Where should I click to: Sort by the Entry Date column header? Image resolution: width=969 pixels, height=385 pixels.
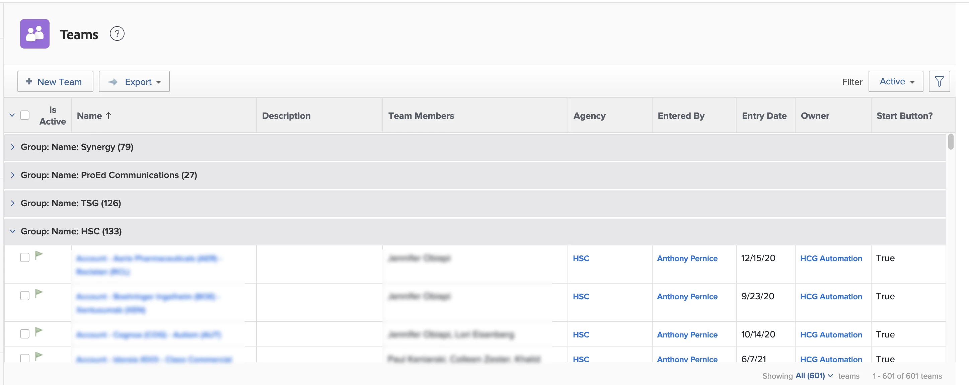tap(764, 116)
